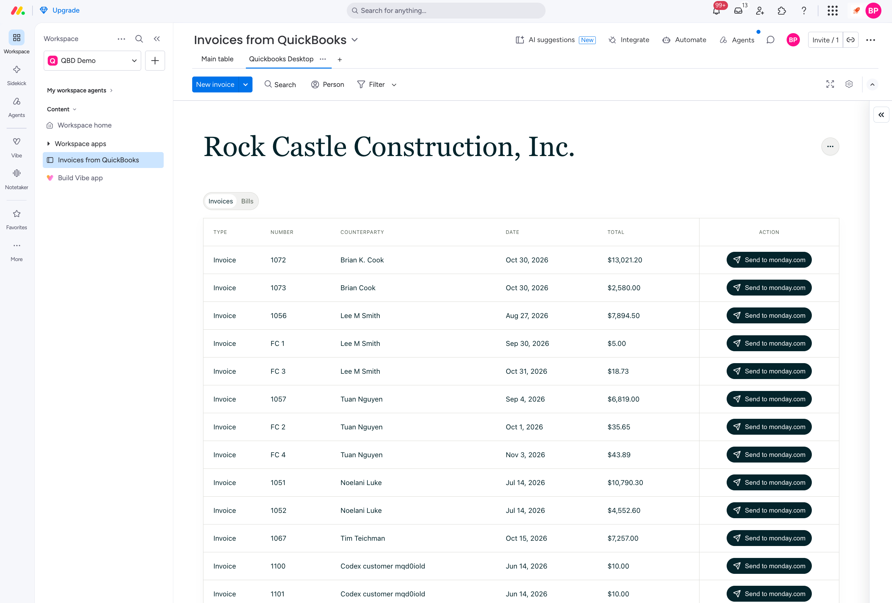The width and height of the screenshot is (892, 603).
Task: Open the inbox tray icon
Action: [738, 11]
